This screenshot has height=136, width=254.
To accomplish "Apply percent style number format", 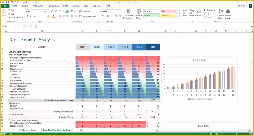I will 108,16.
